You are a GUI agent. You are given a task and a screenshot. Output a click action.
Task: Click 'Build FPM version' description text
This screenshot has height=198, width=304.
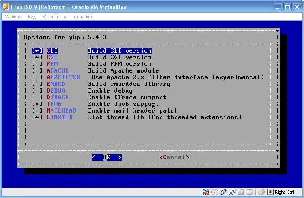[120, 64]
